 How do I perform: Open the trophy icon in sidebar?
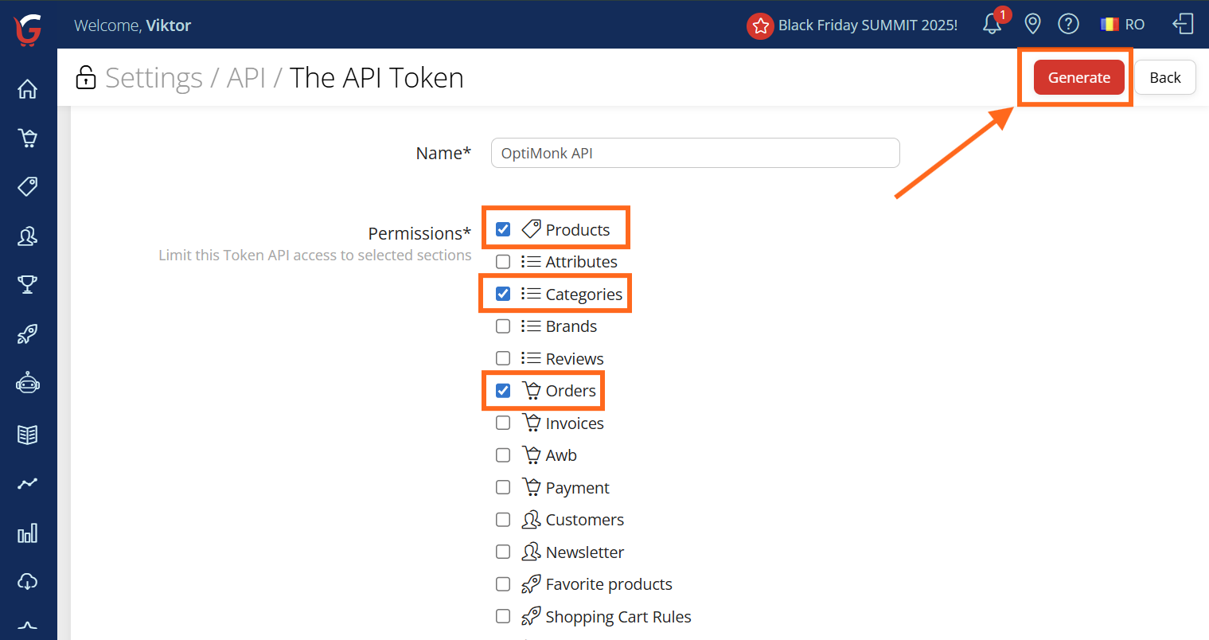[x=28, y=284]
